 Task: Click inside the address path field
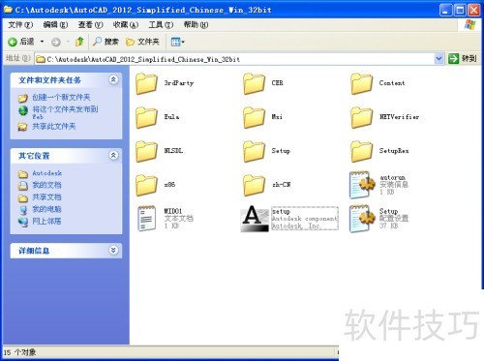point(234,59)
